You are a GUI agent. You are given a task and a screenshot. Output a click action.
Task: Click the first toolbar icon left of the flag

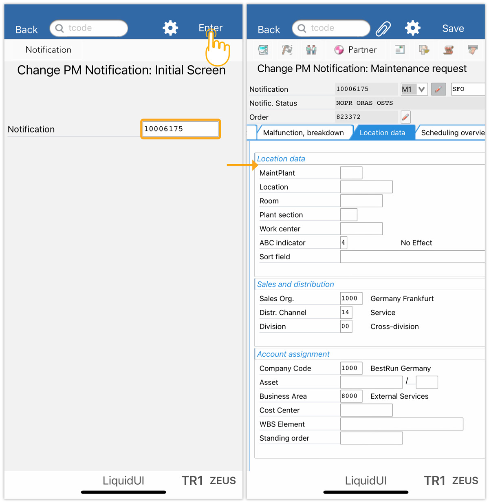263,50
